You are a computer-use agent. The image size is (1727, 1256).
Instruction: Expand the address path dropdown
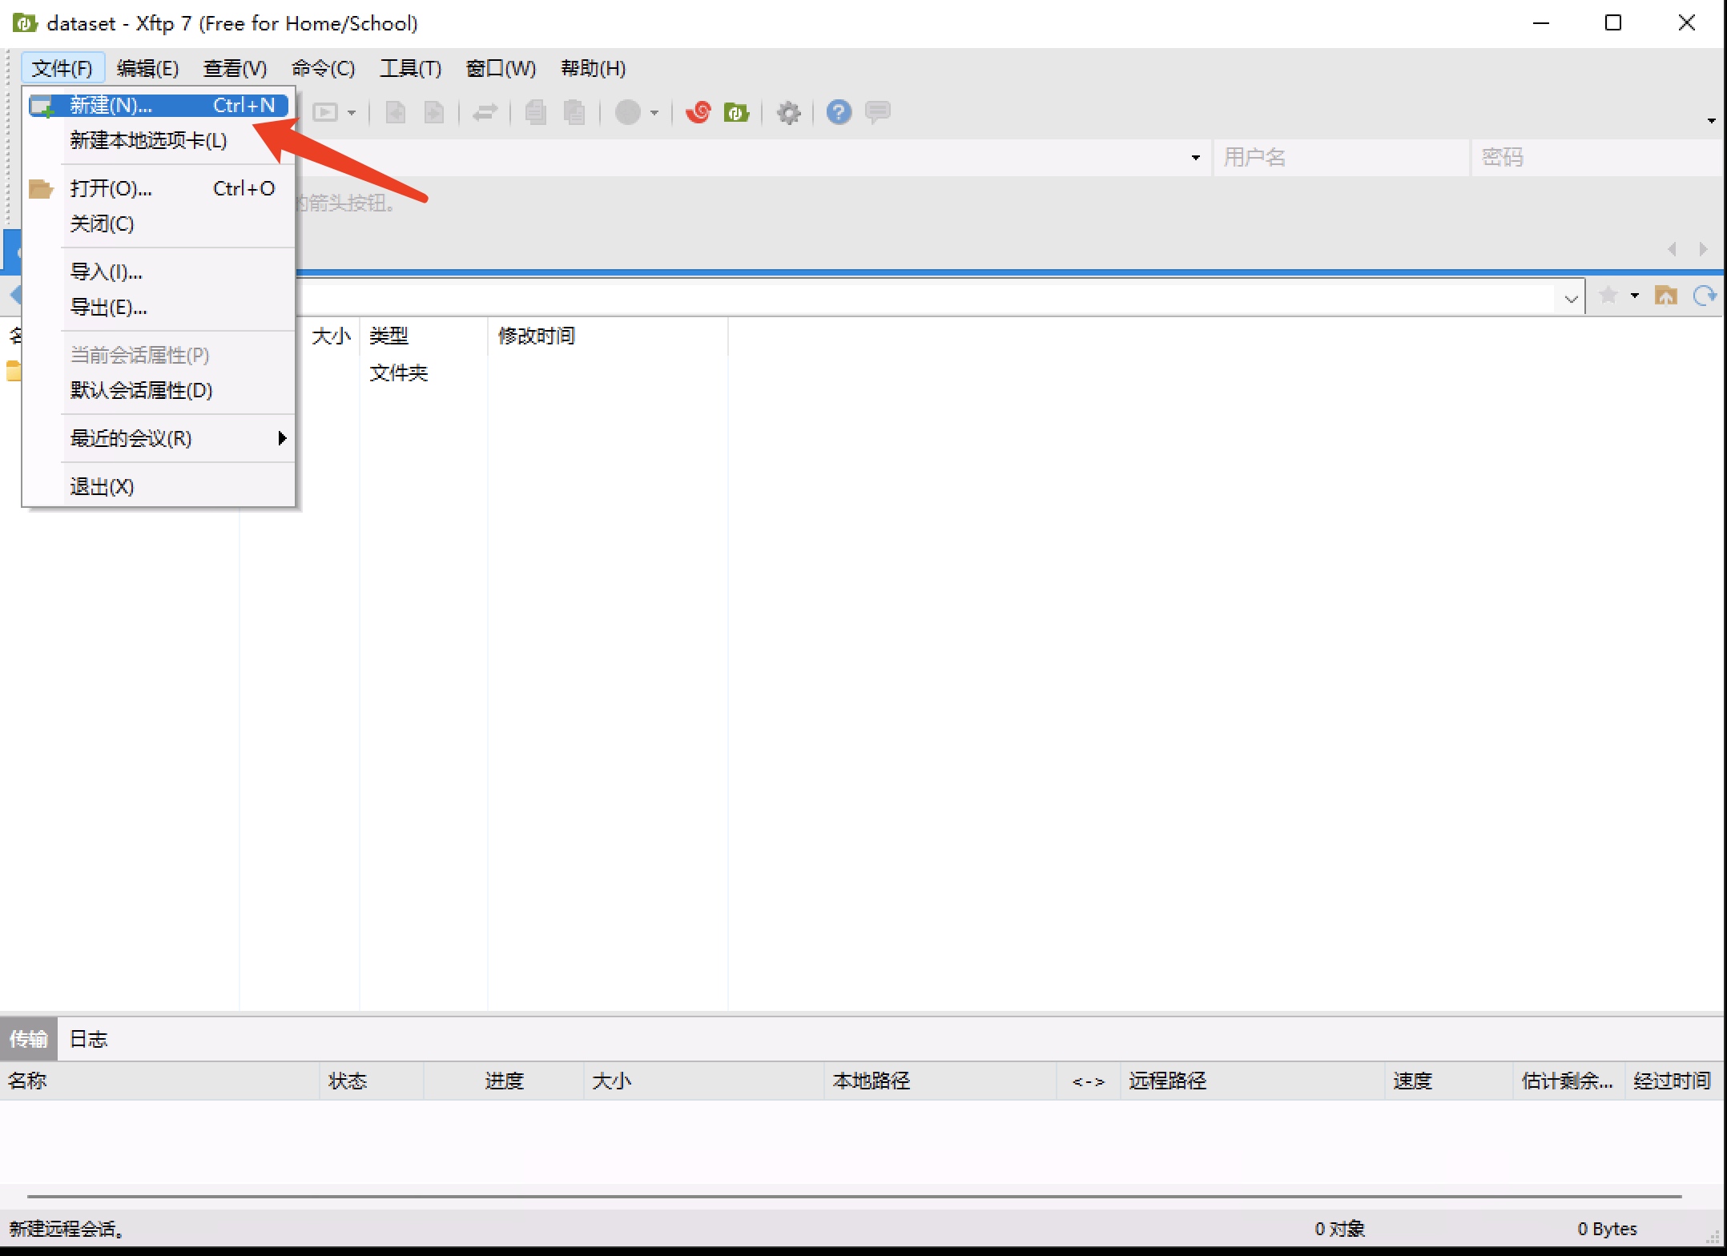click(1571, 299)
